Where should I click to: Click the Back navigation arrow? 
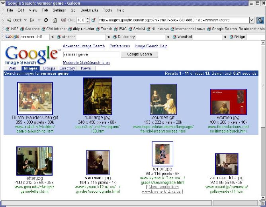click(x=9, y=20)
